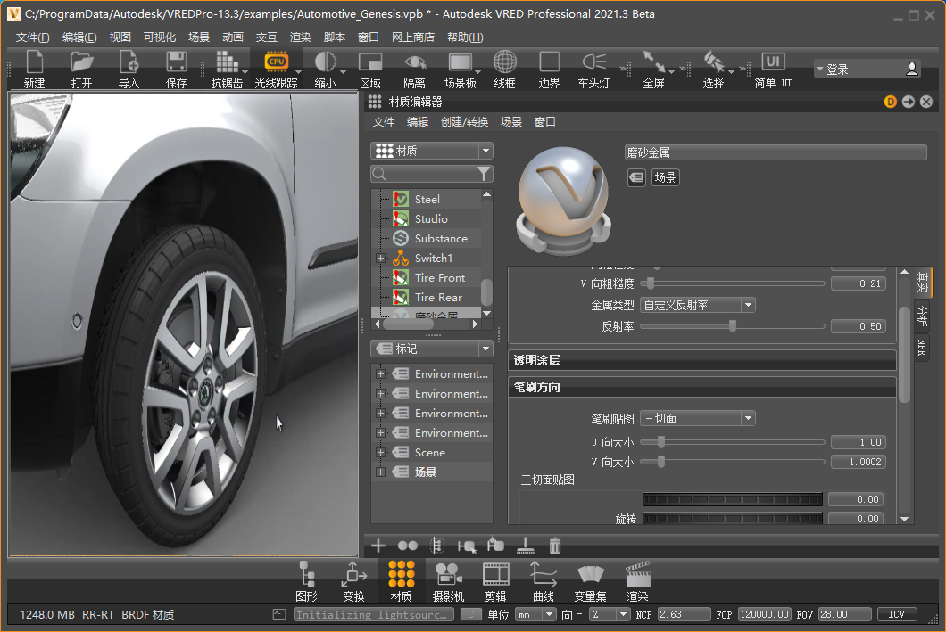The height and width of the screenshot is (632, 946).
Task: Click the undock arrow icon in material editor title
Action: pyautogui.click(x=909, y=102)
